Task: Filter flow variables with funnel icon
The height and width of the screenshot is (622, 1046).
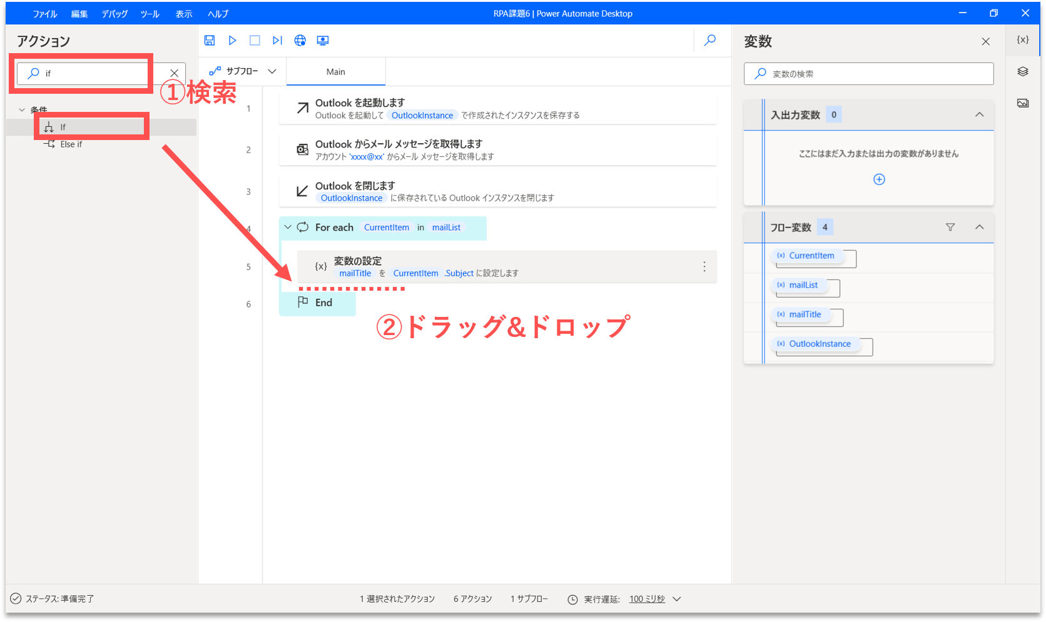Action: click(950, 228)
